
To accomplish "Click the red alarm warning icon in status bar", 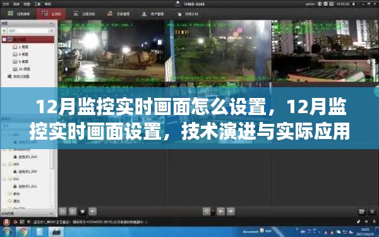I will (6, 222).
